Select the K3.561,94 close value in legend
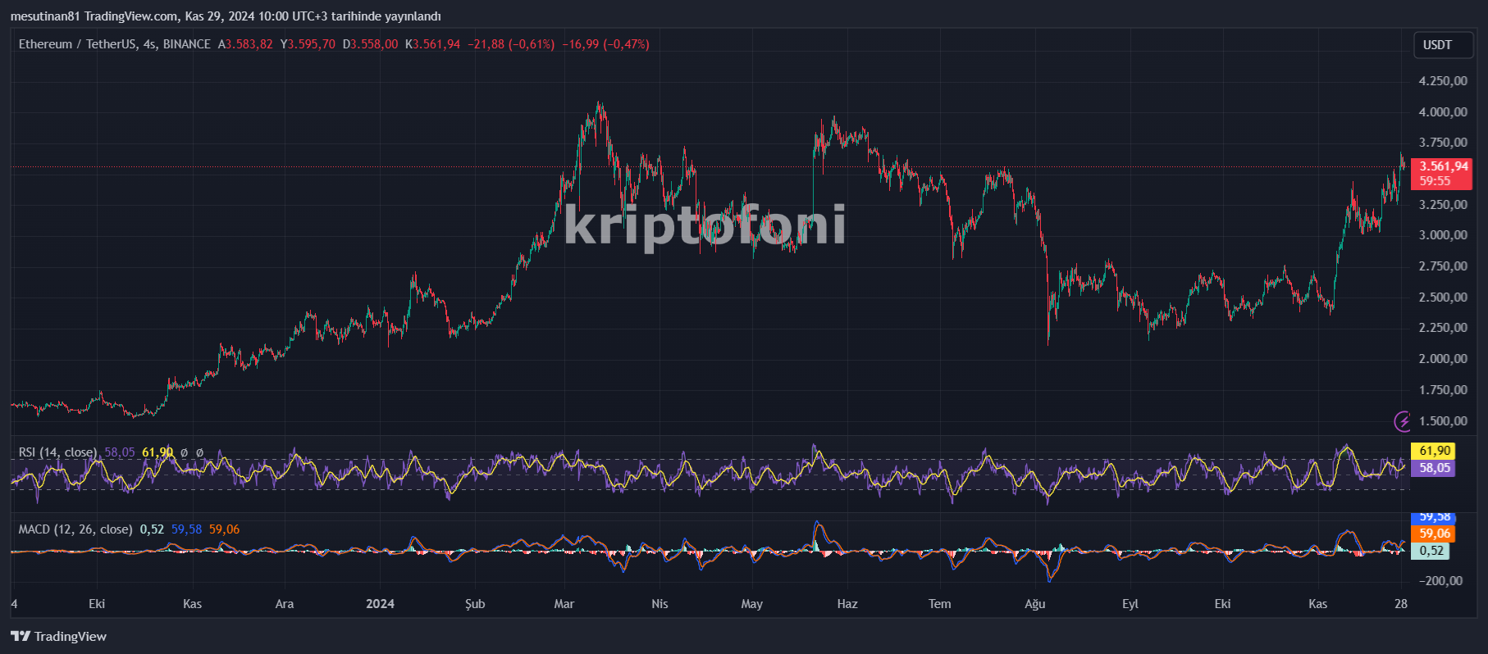This screenshot has width=1488, height=654. point(433,44)
